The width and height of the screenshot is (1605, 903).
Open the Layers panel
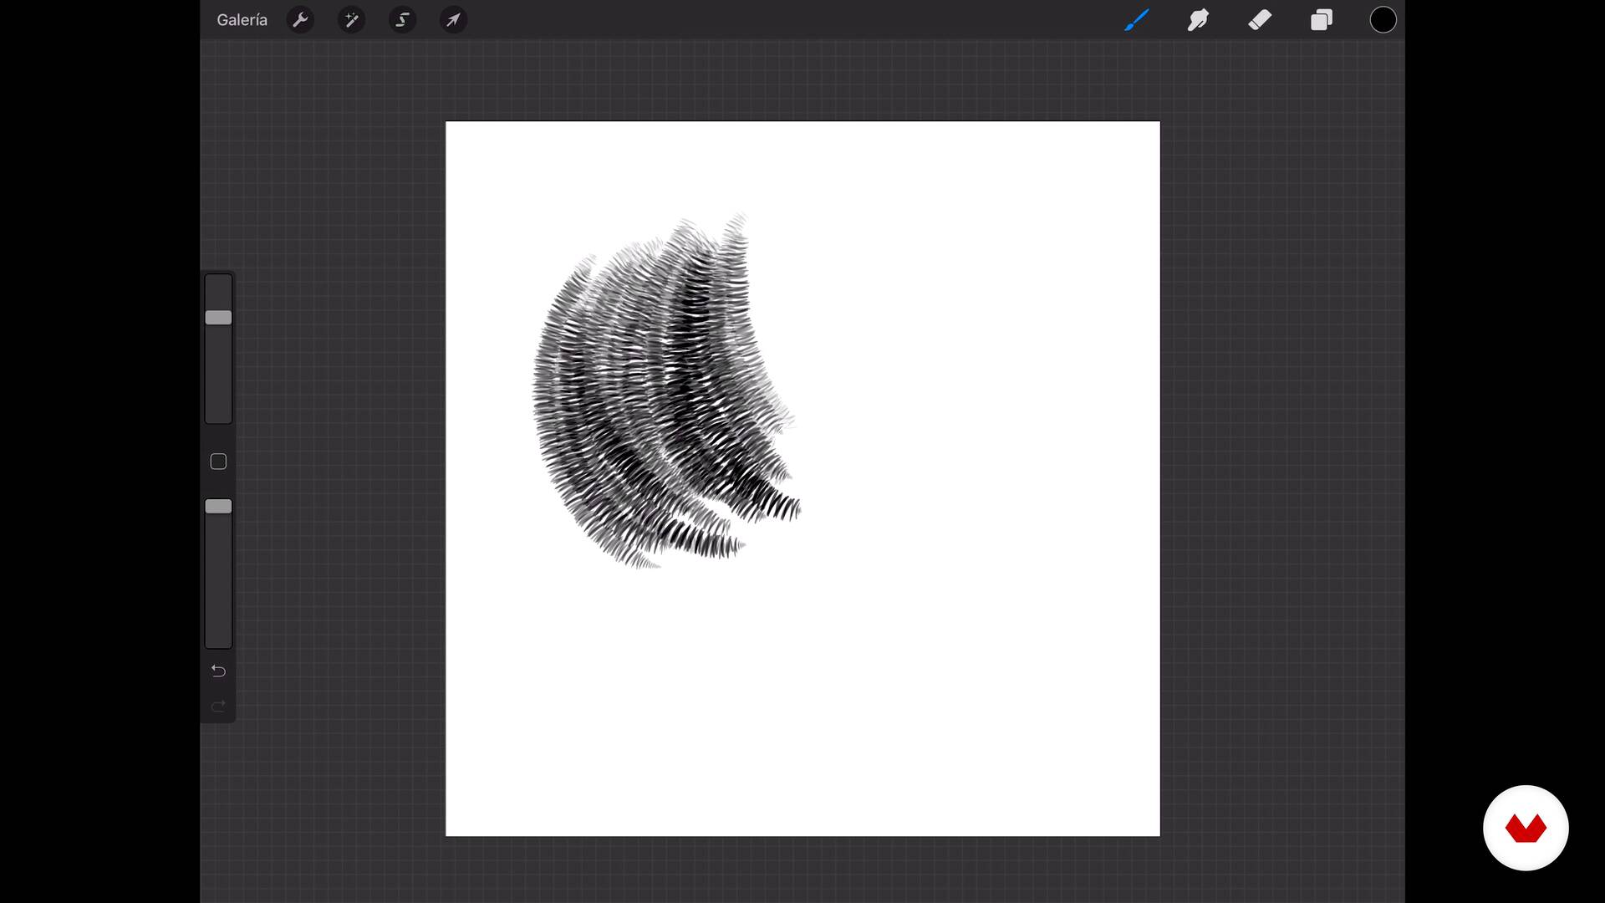click(x=1322, y=20)
